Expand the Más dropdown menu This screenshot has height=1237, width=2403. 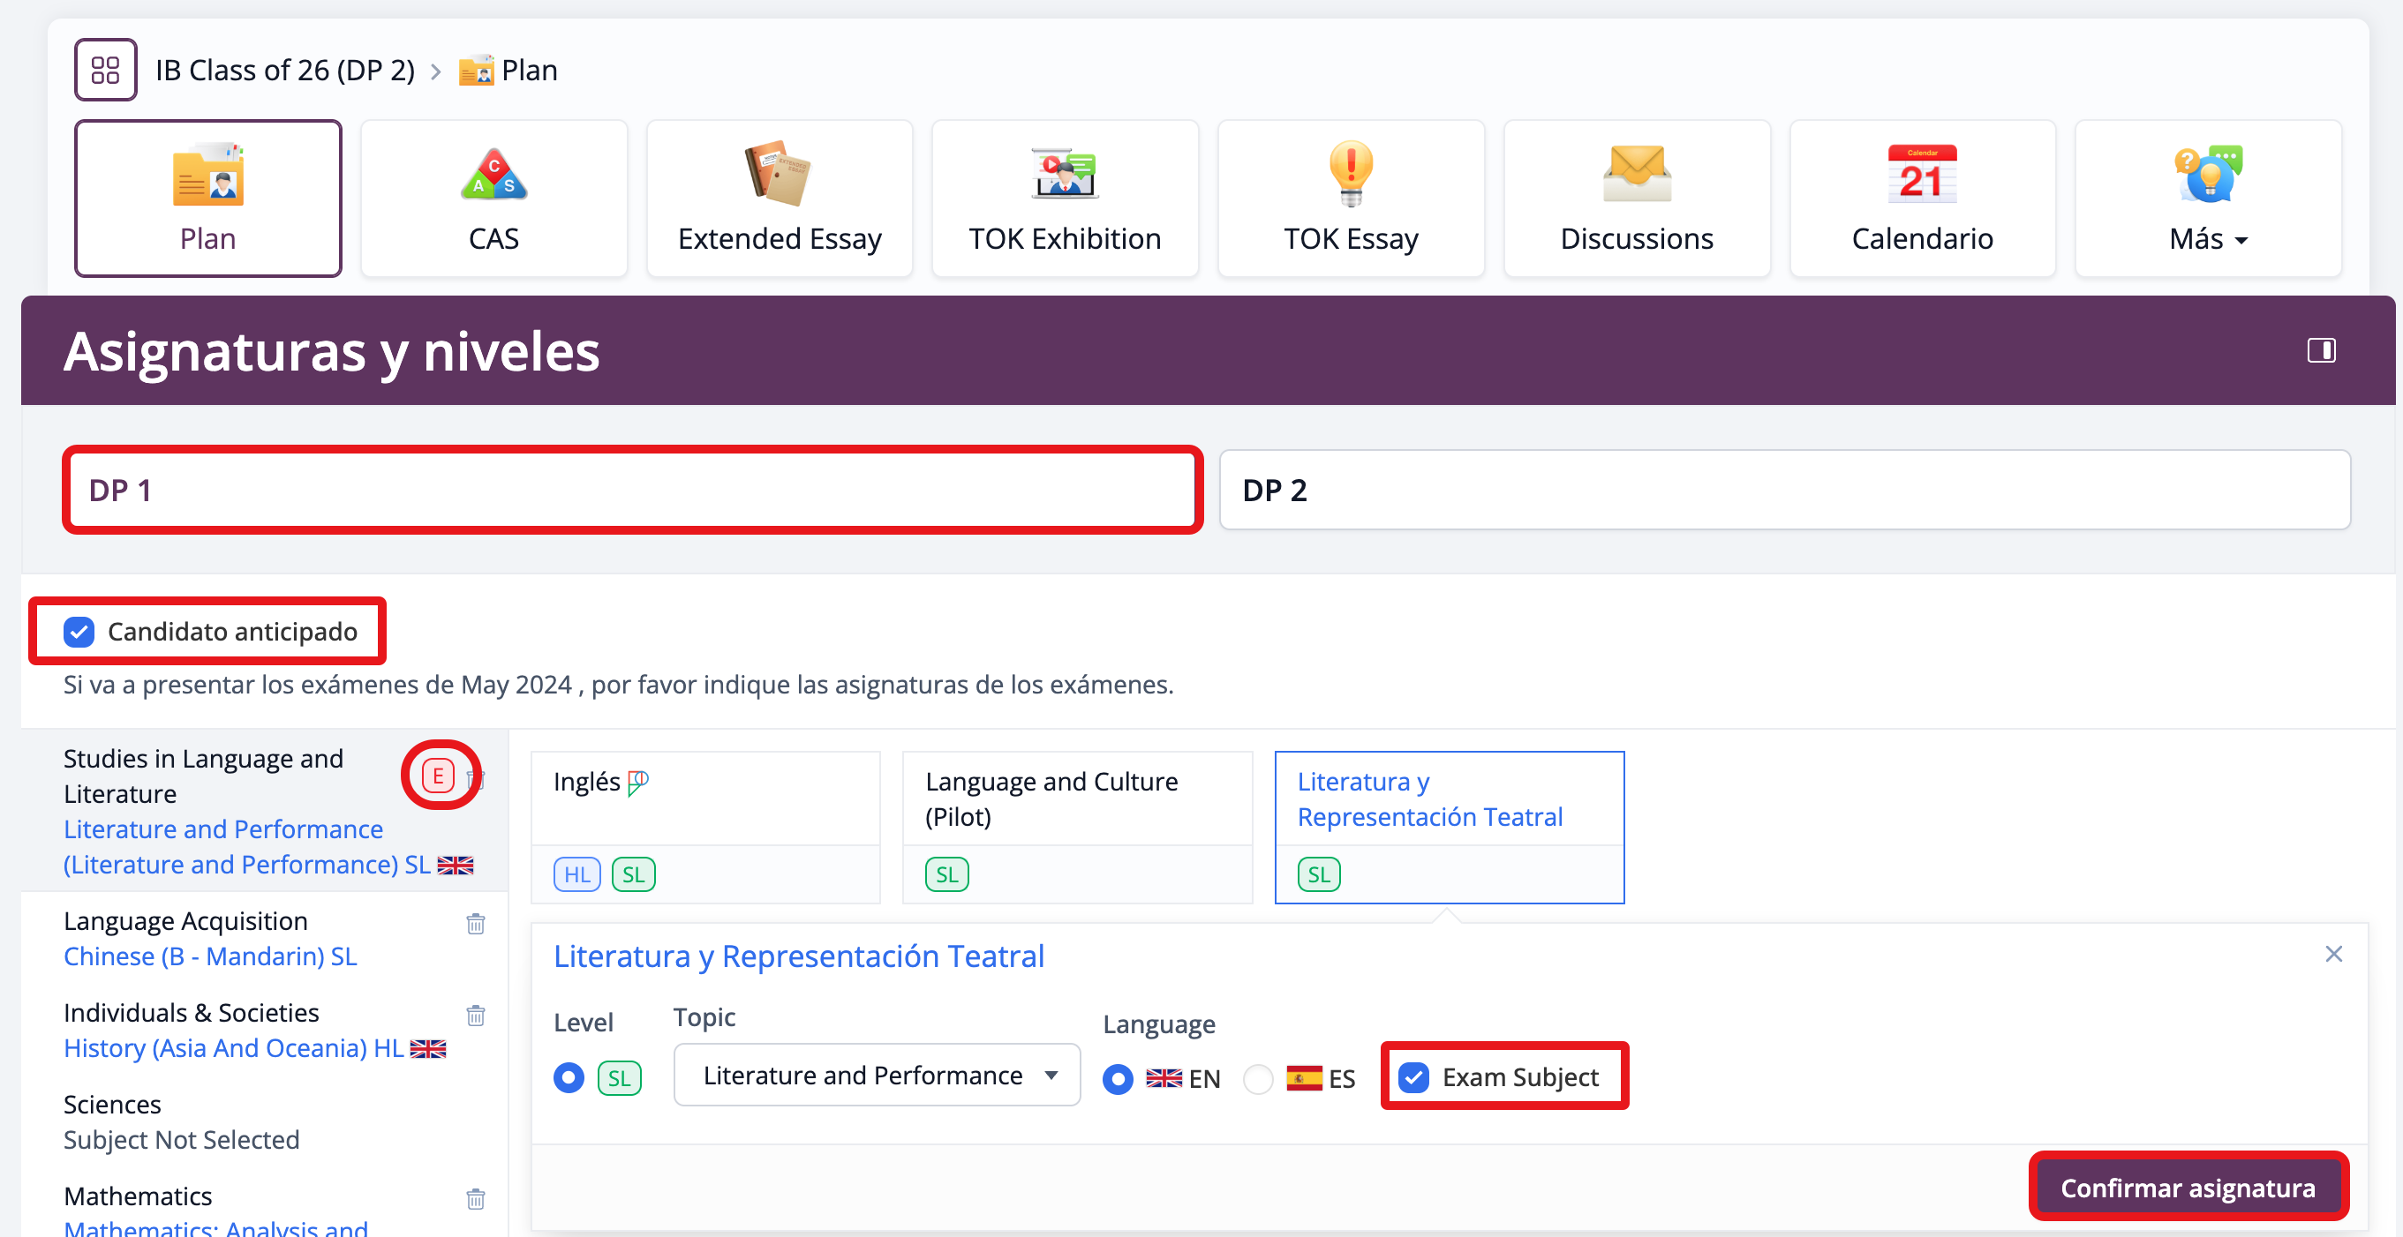(x=2208, y=238)
